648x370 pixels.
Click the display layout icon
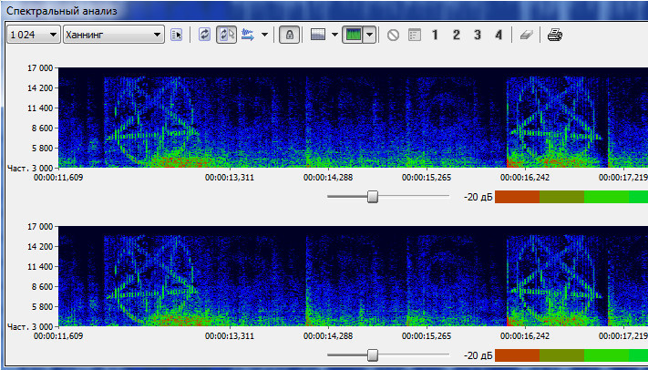click(x=318, y=35)
